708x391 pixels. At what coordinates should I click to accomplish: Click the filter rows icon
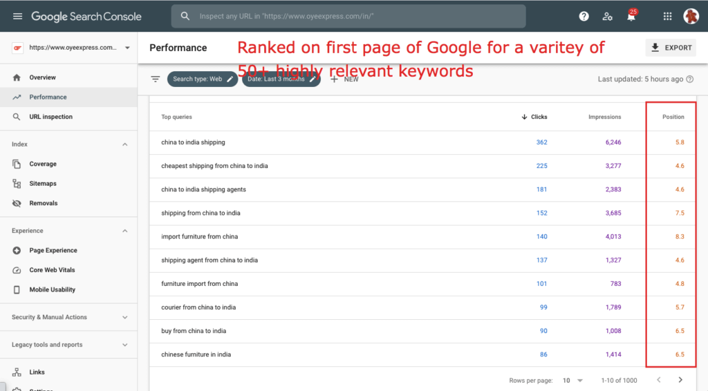coord(156,79)
